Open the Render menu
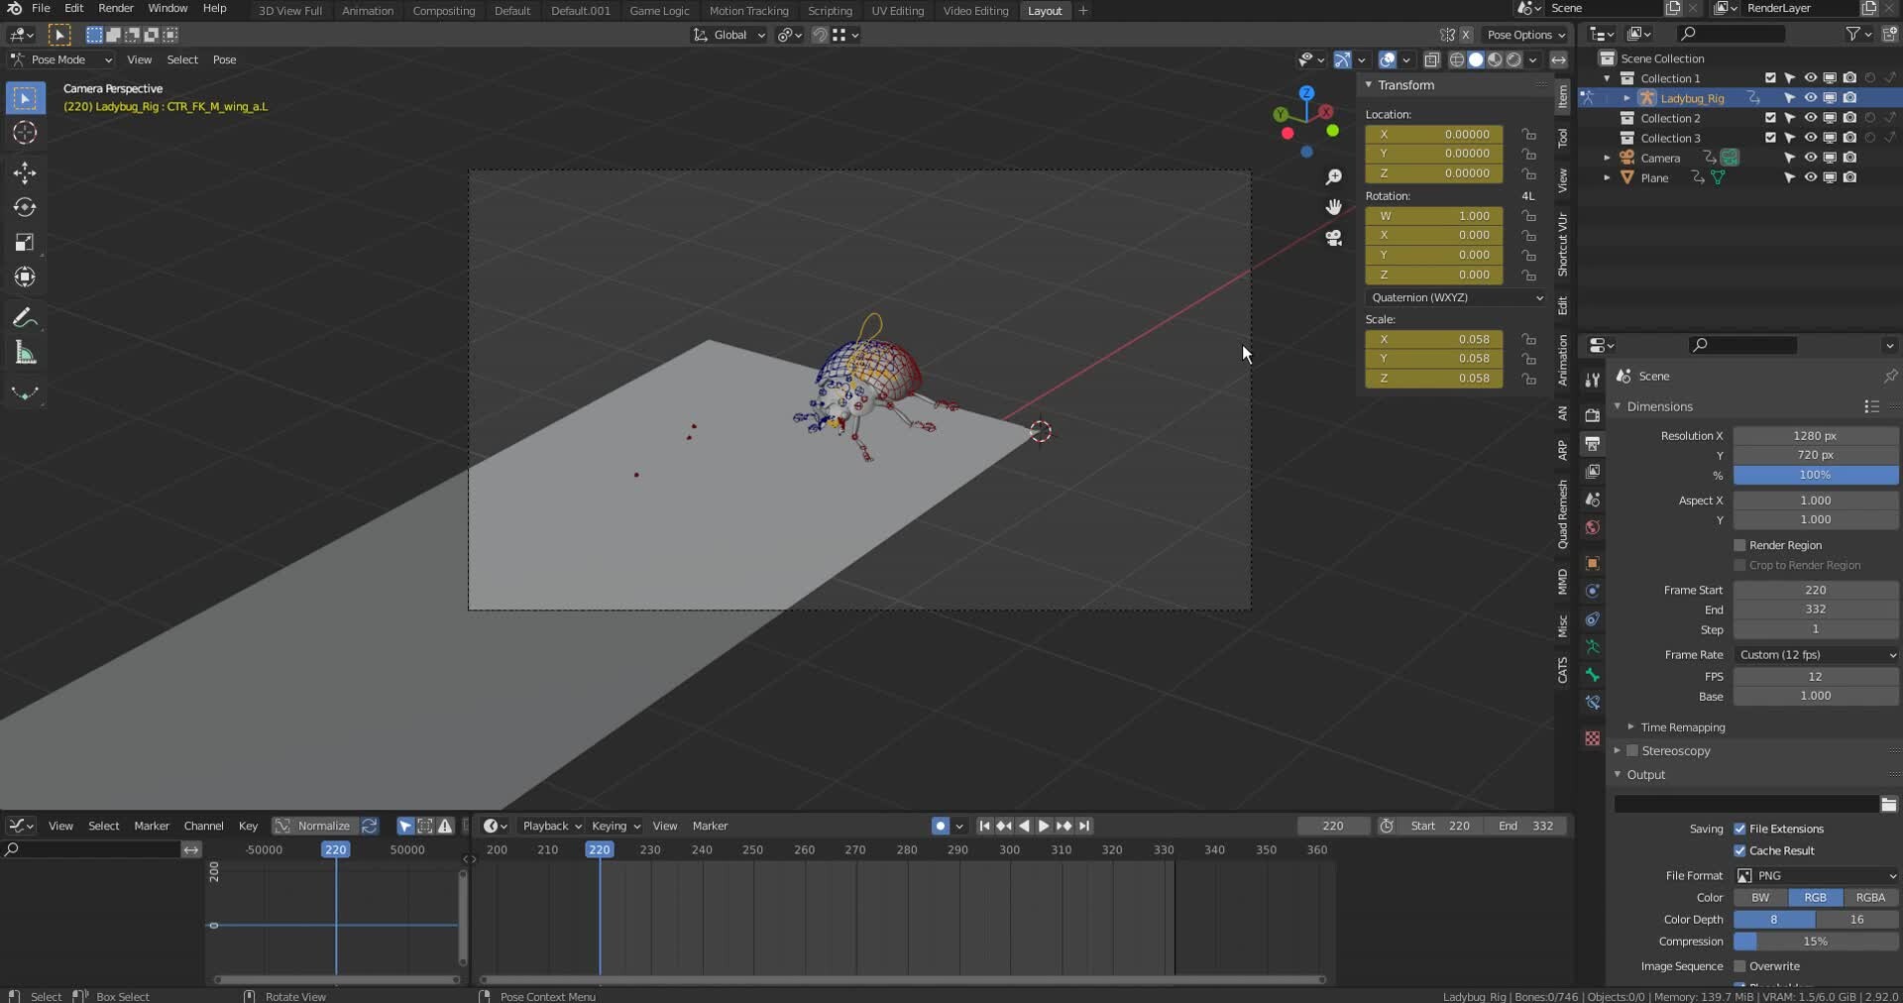Viewport: 1903px width, 1003px height. pos(116,8)
